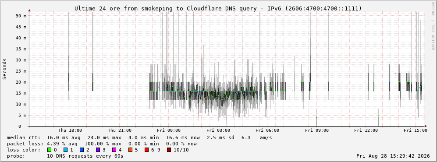Click the green loss color 0 swatch
The width and height of the screenshot is (437, 162).
50,150
